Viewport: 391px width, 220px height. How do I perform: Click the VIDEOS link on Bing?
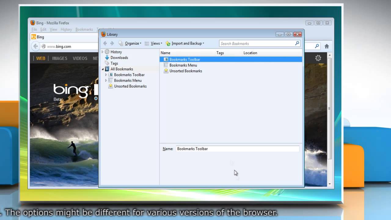[x=80, y=58]
